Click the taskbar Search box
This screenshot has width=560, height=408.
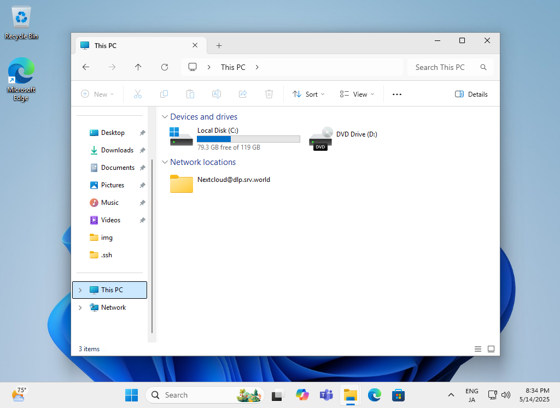tap(205, 395)
